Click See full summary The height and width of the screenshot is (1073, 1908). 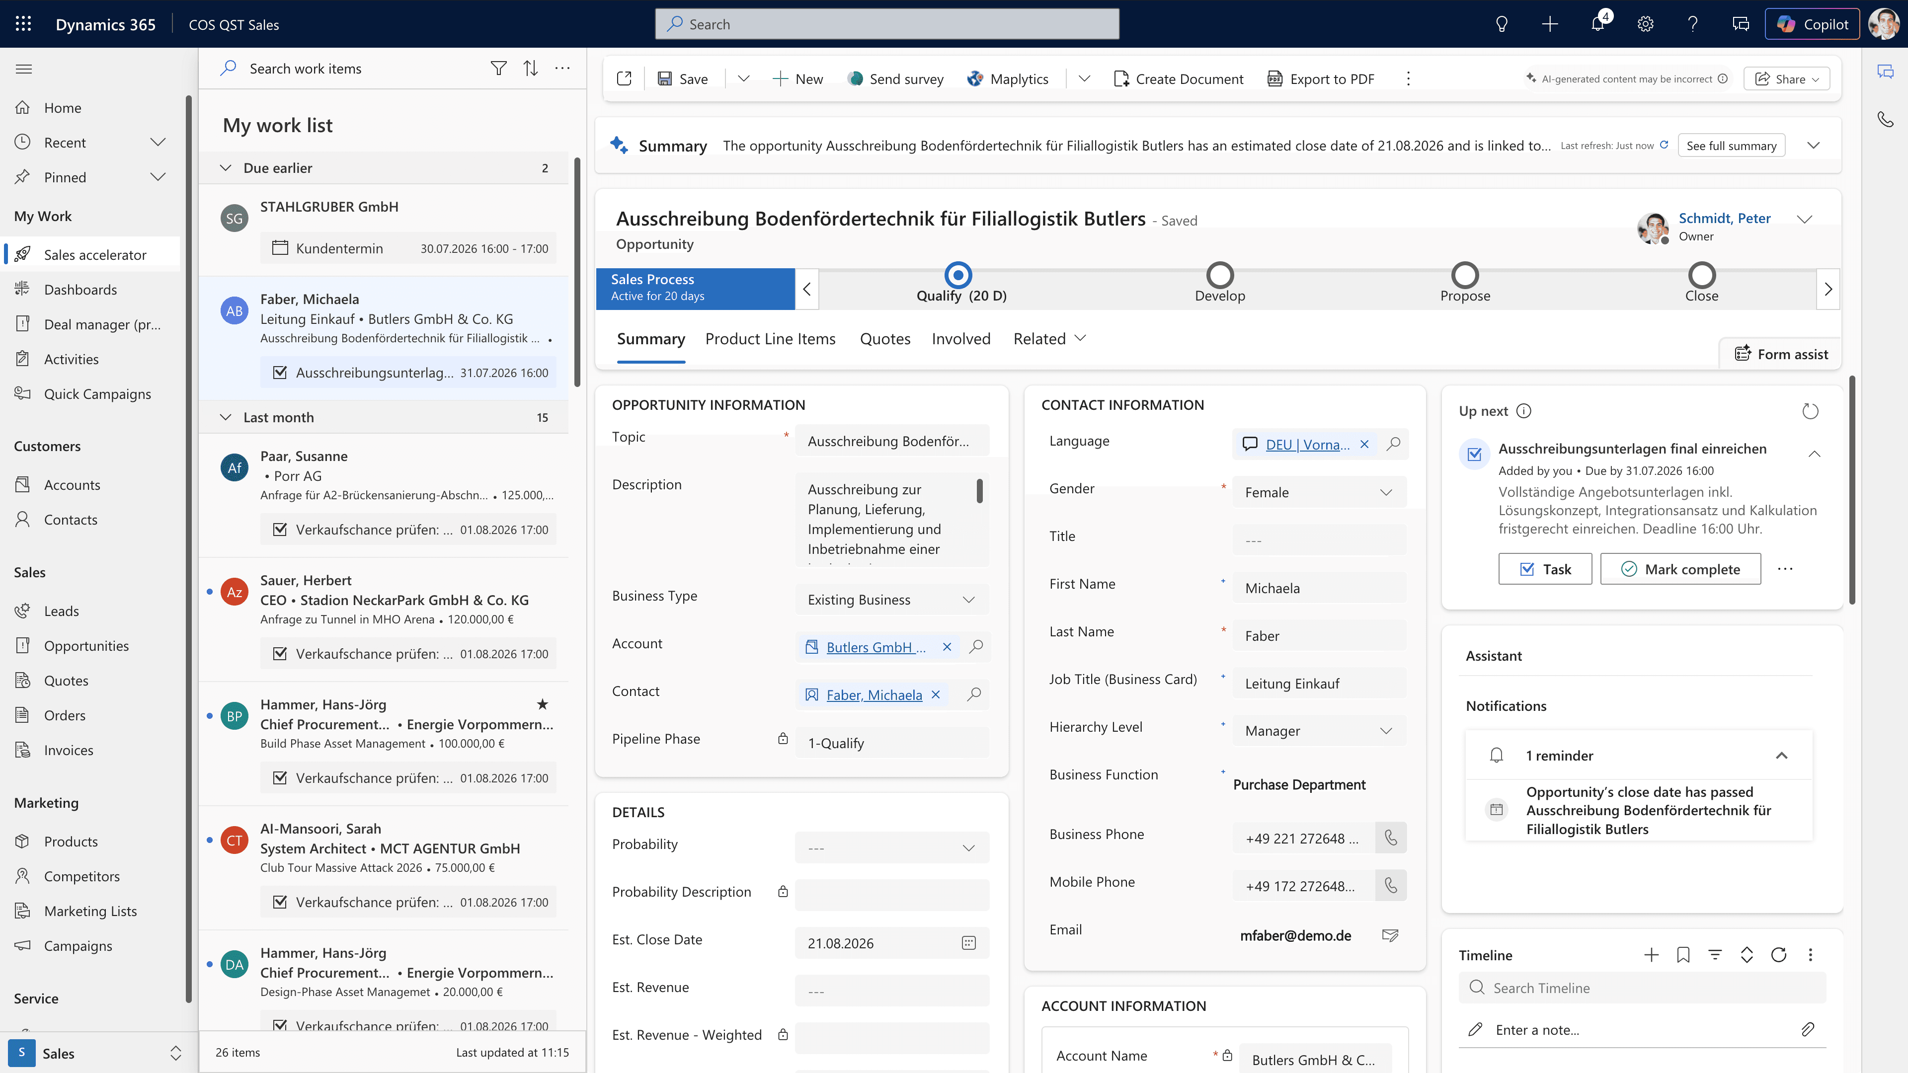1731,145
